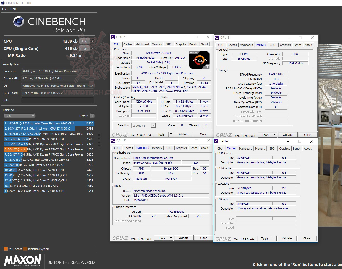
Task: Open the CPU ranking dropdown
Action: coord(19,116)
